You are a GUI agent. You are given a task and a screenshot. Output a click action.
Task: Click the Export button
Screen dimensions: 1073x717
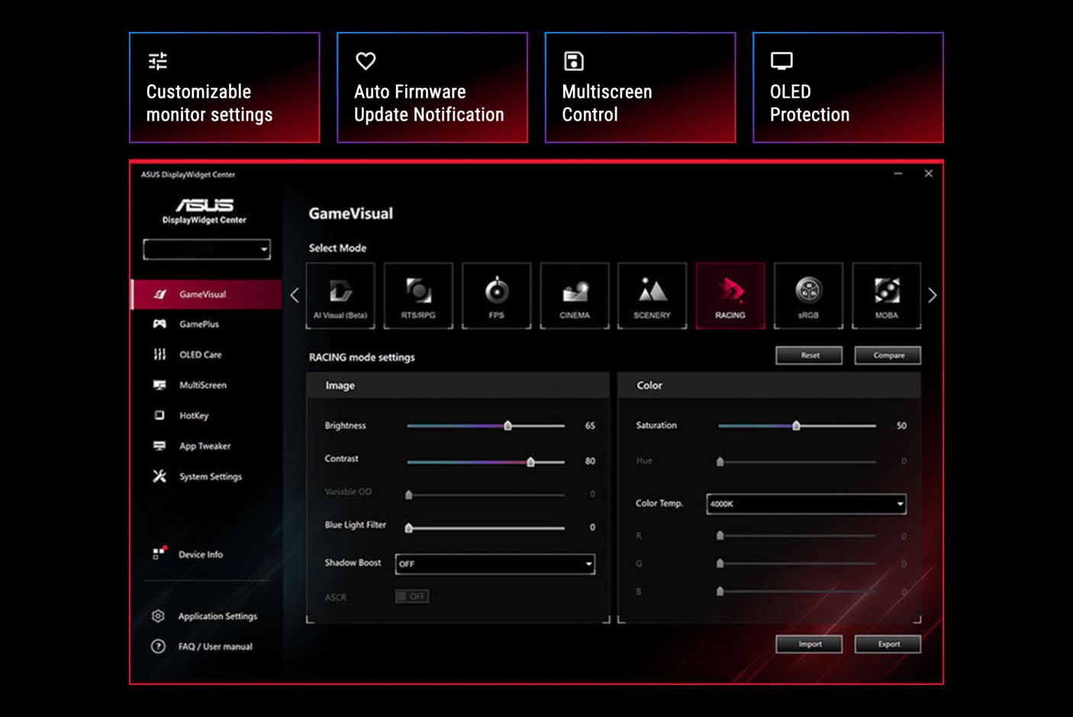[888, 645]
